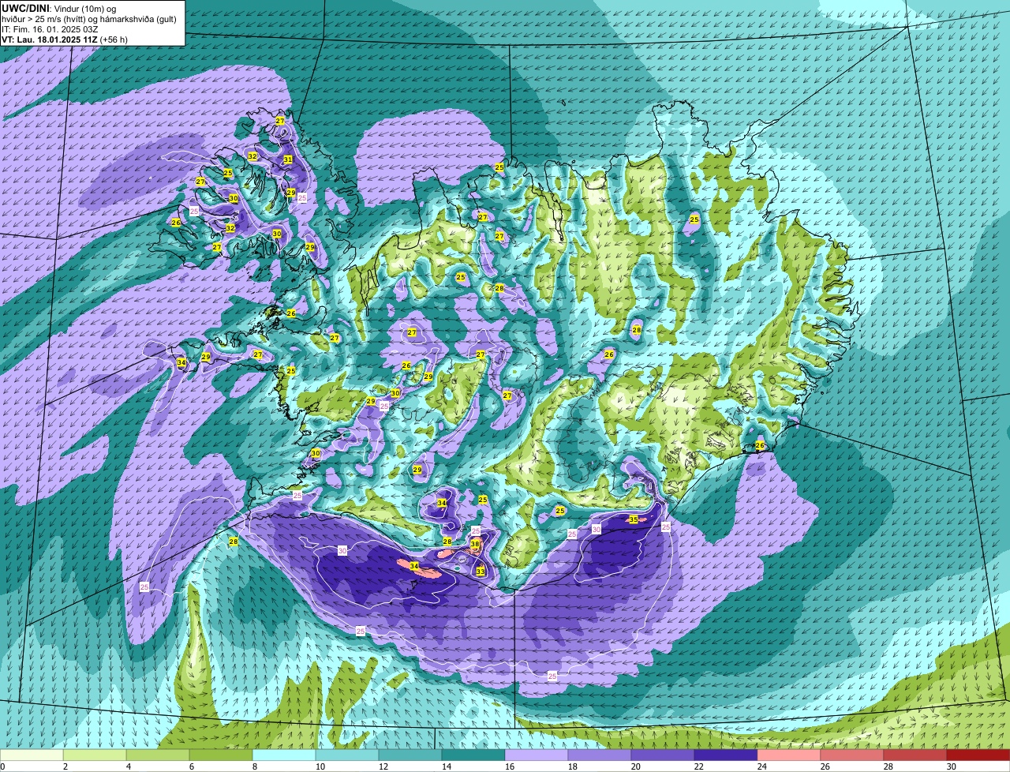Click the tick label '12' on the color scale

point(383,766)
